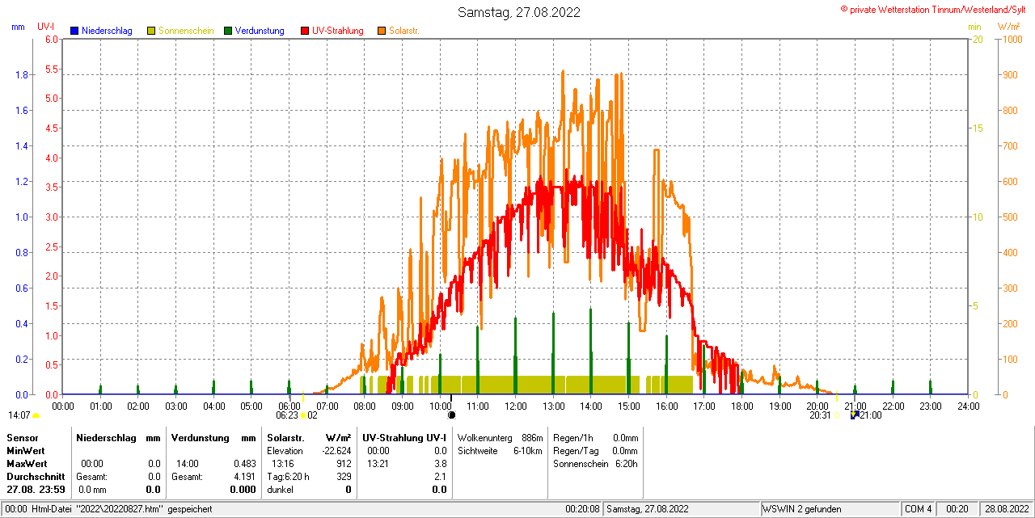The image size is (1035, 518).
Task: Click the Elevation value -22.624
Action: [336, 451]
